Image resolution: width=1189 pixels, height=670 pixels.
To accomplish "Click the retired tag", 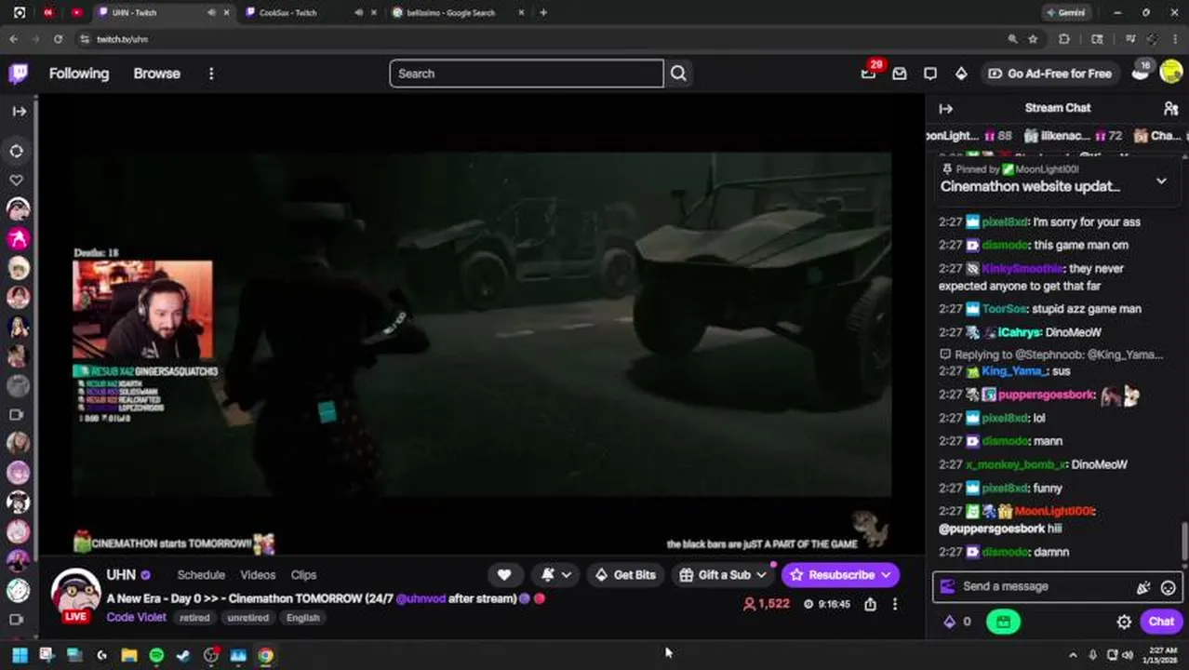I will (194, 618).
